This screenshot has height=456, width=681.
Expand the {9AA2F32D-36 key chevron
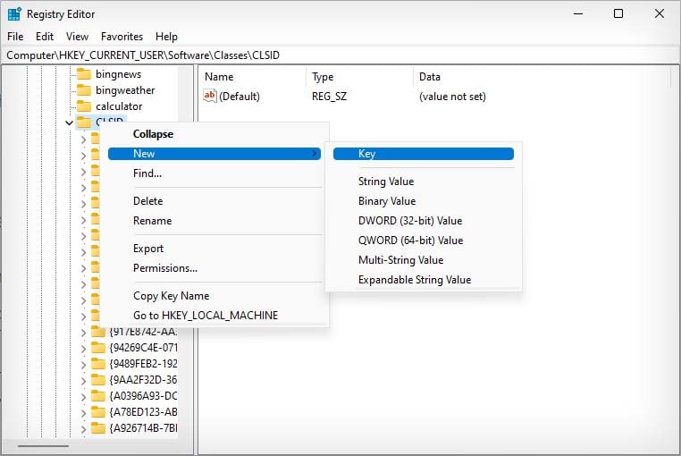(83, 381)
